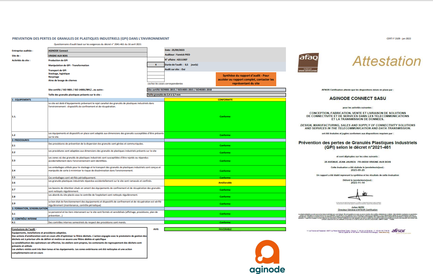Click the evaluation date 2023-09-25
Viewport: 433px width, 274px height.
pyautogui.click(x=357, y=170)
